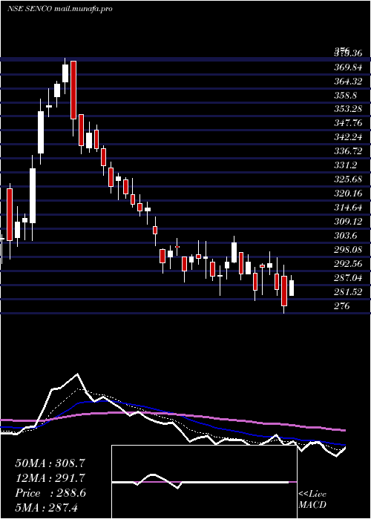Viewport: 371px width, 519px height.
Task: Select the 364.32 price axis label
Action: pos(348,82)
